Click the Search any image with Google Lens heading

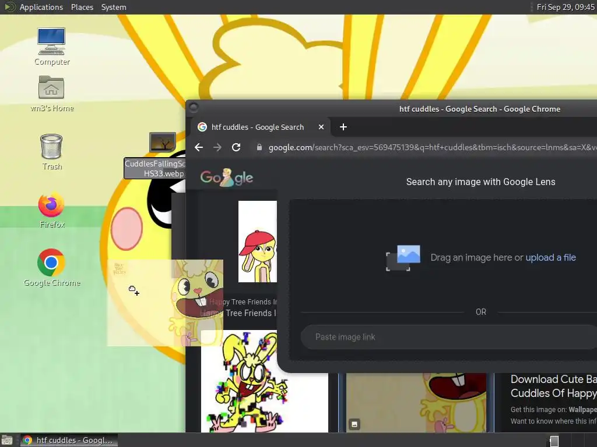(480, 182)
